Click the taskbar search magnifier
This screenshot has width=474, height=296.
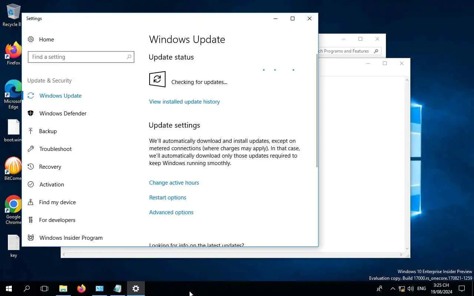(x=27, y=289)
